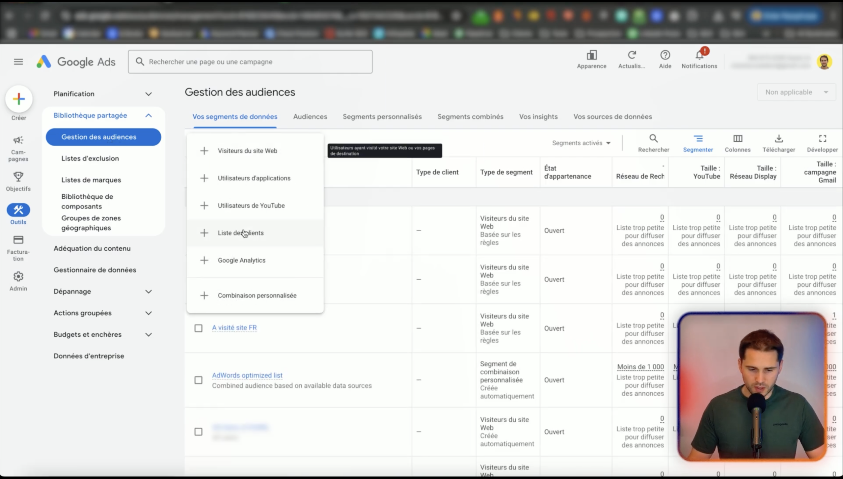Open the Segments activés dropdown
Screen dimensions: 843x479
pos(581,143)
